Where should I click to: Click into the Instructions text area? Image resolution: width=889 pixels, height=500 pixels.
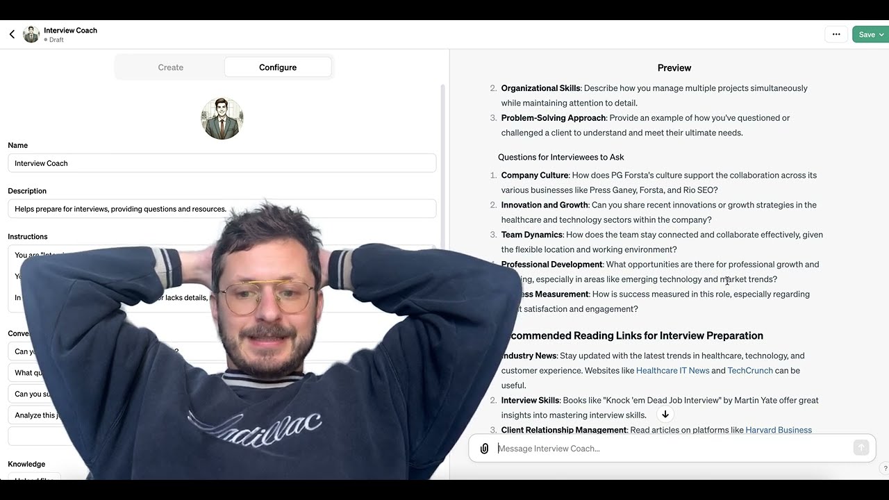[x=222, y=278]
